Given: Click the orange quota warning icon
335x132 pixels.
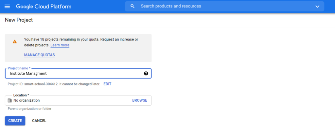Looking at the screenshot, I should [15, 42].
